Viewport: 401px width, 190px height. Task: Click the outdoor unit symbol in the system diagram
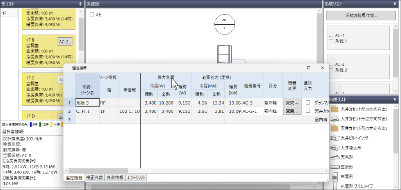[x=224, y=54]
